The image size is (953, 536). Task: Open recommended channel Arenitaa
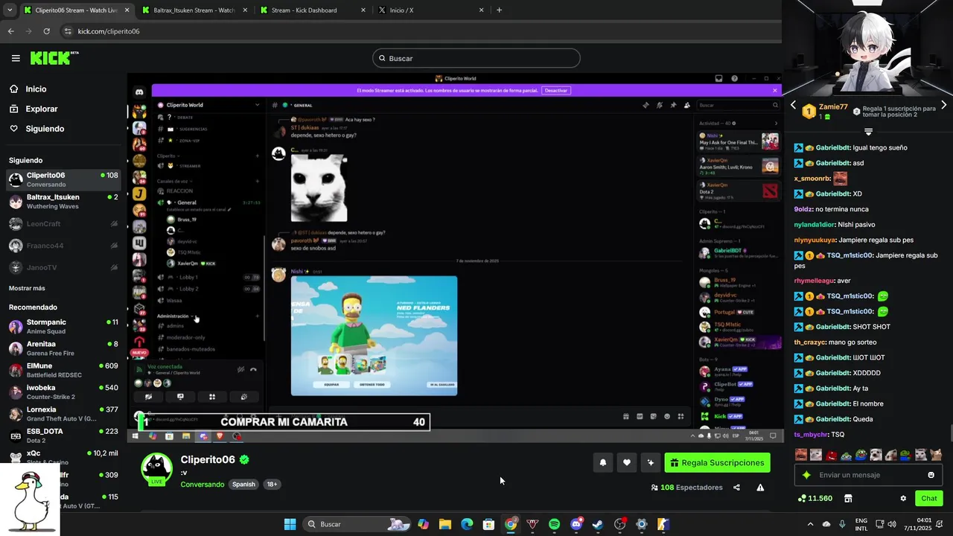[x=63, y=348]
